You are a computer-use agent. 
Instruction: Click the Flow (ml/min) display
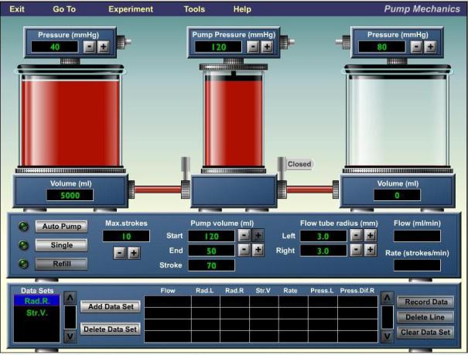(x=417, y=236)
